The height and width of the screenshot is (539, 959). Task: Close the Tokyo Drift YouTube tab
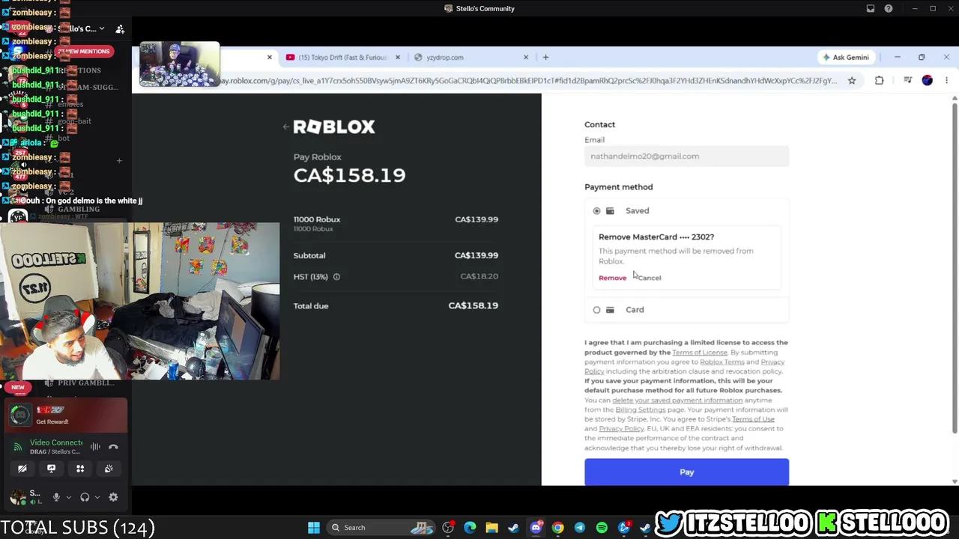[398, 58]
